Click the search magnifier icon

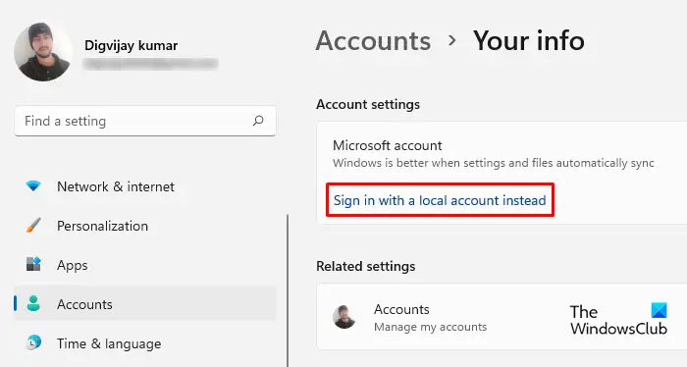pyautogui.click(x=258, y=121)
